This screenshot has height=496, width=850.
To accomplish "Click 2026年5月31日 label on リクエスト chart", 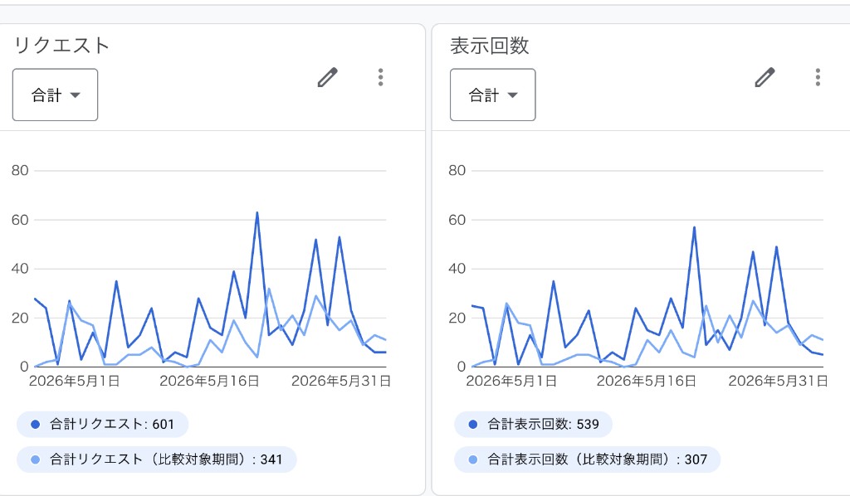I will [x=341, y=382].
